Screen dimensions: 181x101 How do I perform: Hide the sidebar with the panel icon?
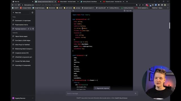point(33,13)
